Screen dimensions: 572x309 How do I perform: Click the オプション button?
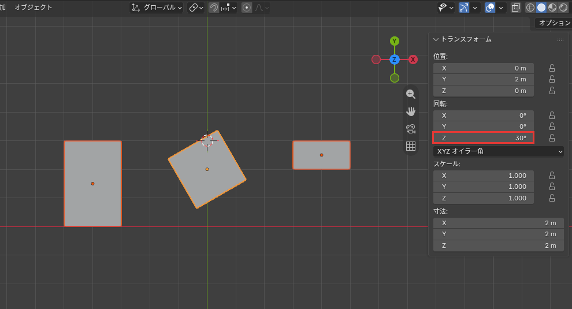coord(554,23)
